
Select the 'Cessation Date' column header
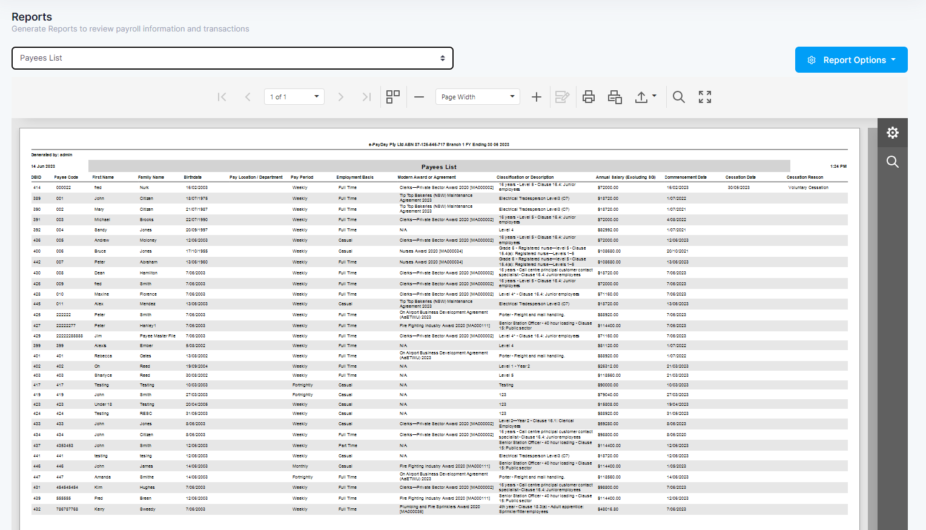741,177
